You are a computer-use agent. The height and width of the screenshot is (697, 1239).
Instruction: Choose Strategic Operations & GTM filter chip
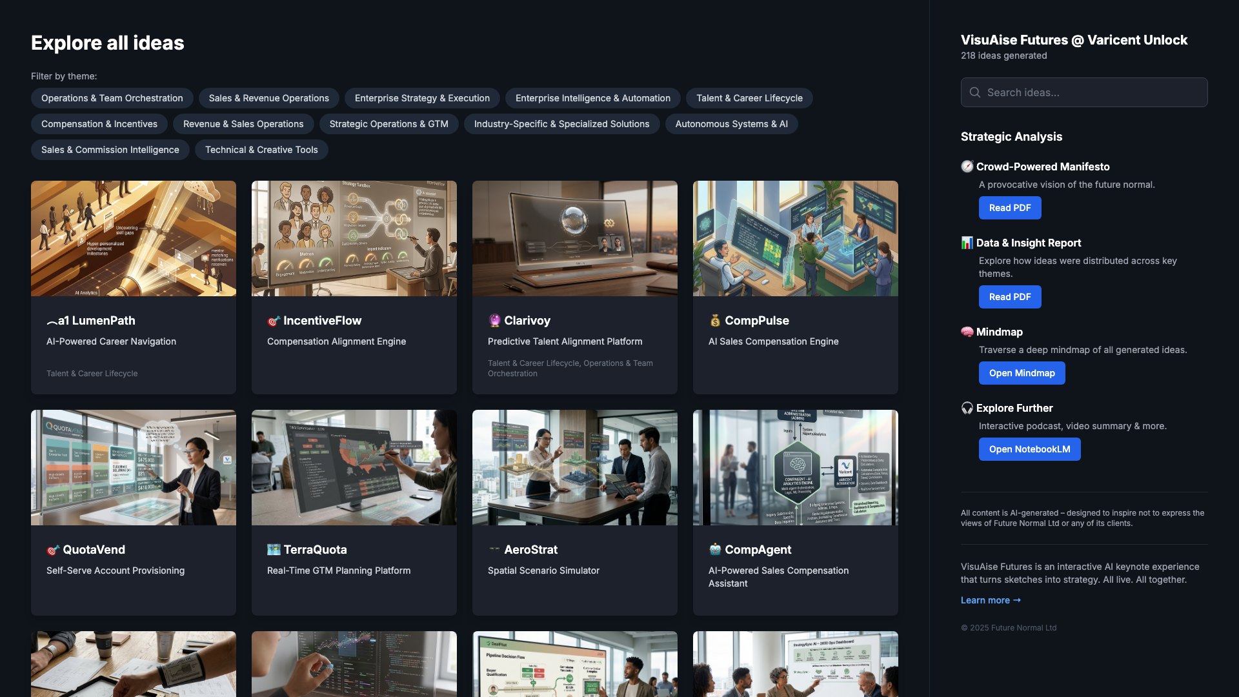pyautogui.click(x=389, y=124)
